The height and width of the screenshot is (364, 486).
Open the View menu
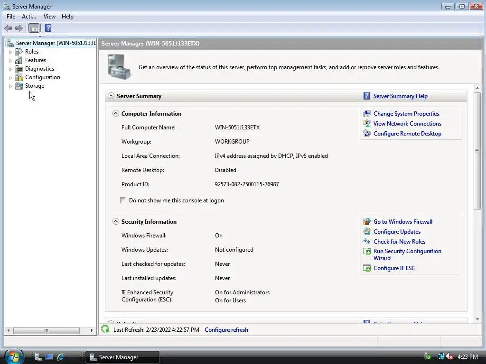pos(49,17)
